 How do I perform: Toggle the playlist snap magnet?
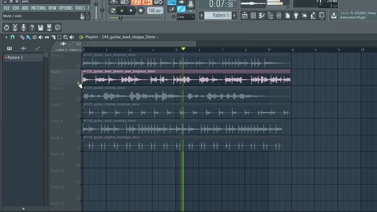[x=12, y=37]
